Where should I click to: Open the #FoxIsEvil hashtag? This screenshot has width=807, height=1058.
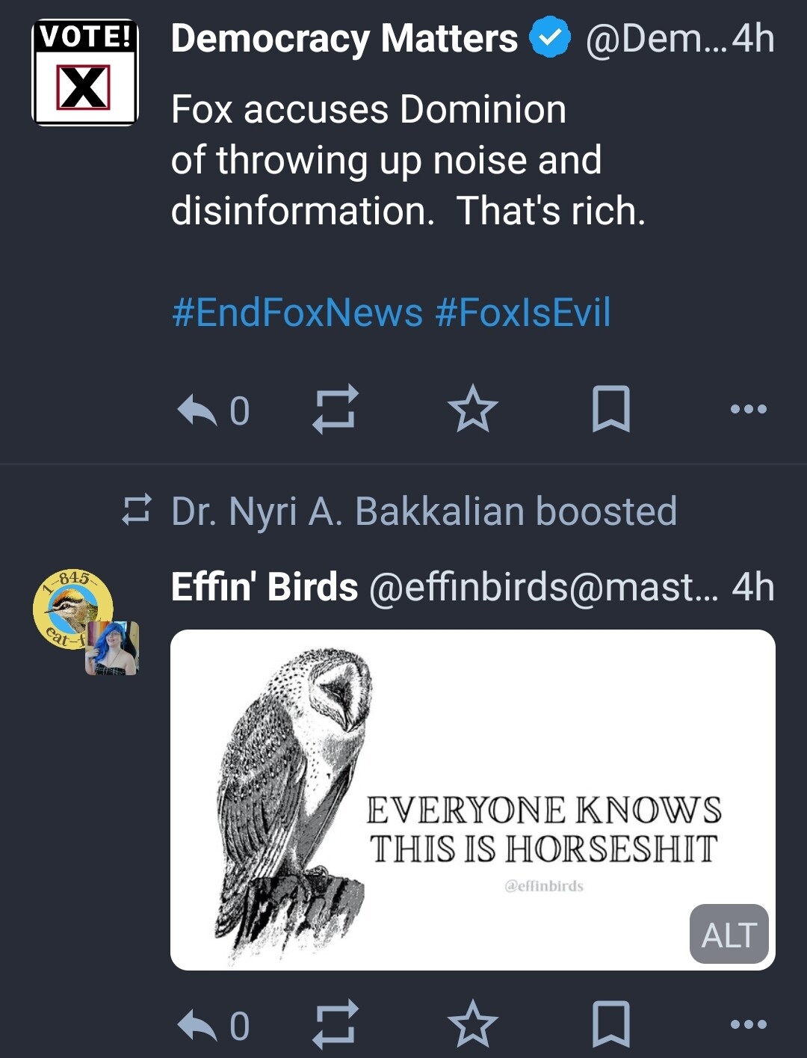coord(522,313)
